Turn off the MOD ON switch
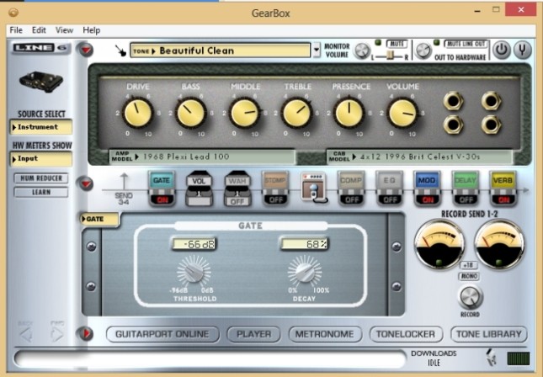 click(427, 199)
